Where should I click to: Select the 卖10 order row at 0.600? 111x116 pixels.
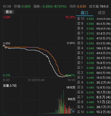94,19
